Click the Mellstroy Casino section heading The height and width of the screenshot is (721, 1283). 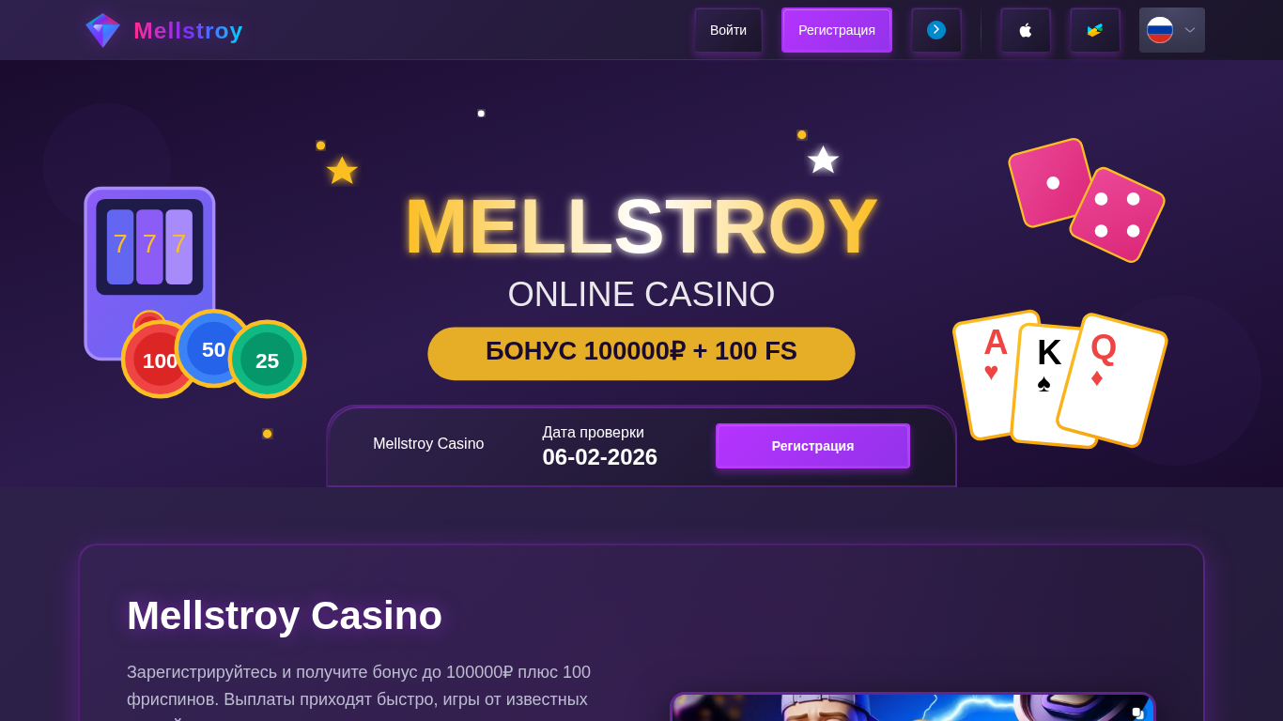pos(285,616)
